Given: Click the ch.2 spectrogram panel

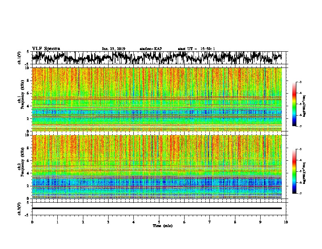Looking at the screenshot, I should (x=157, y=167).
